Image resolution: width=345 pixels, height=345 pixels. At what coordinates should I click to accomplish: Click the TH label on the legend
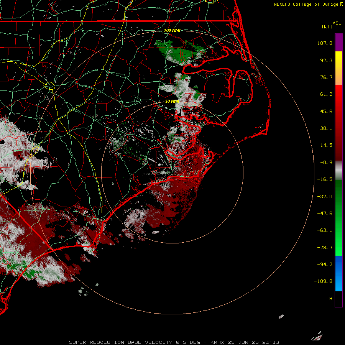coord(329,299)
